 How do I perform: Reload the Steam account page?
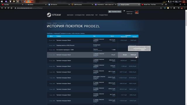pos(8,8)
